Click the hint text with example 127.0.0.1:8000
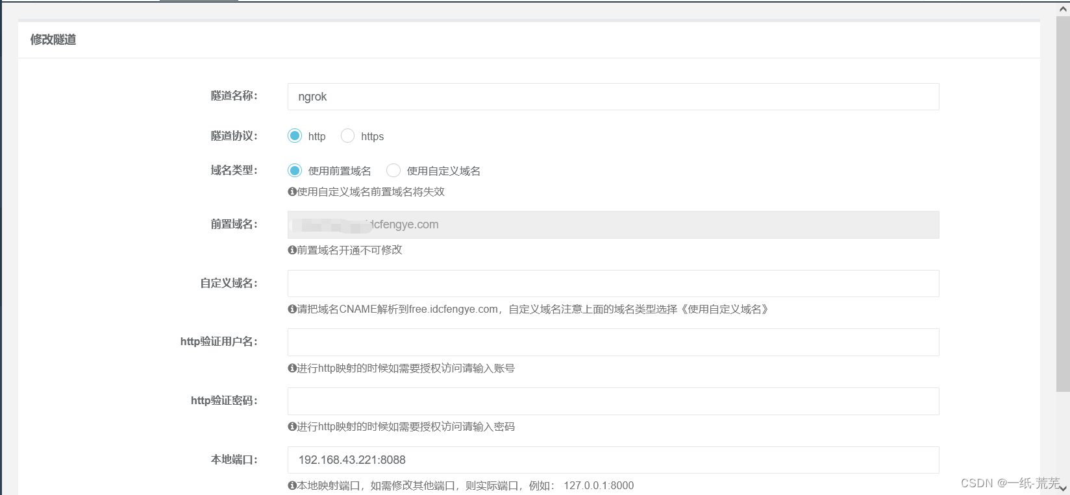The width and height of the screenshot is (1070, 495). 466,486
